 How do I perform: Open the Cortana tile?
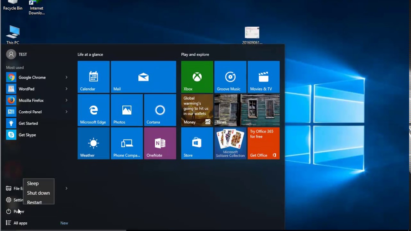point(160,110)
